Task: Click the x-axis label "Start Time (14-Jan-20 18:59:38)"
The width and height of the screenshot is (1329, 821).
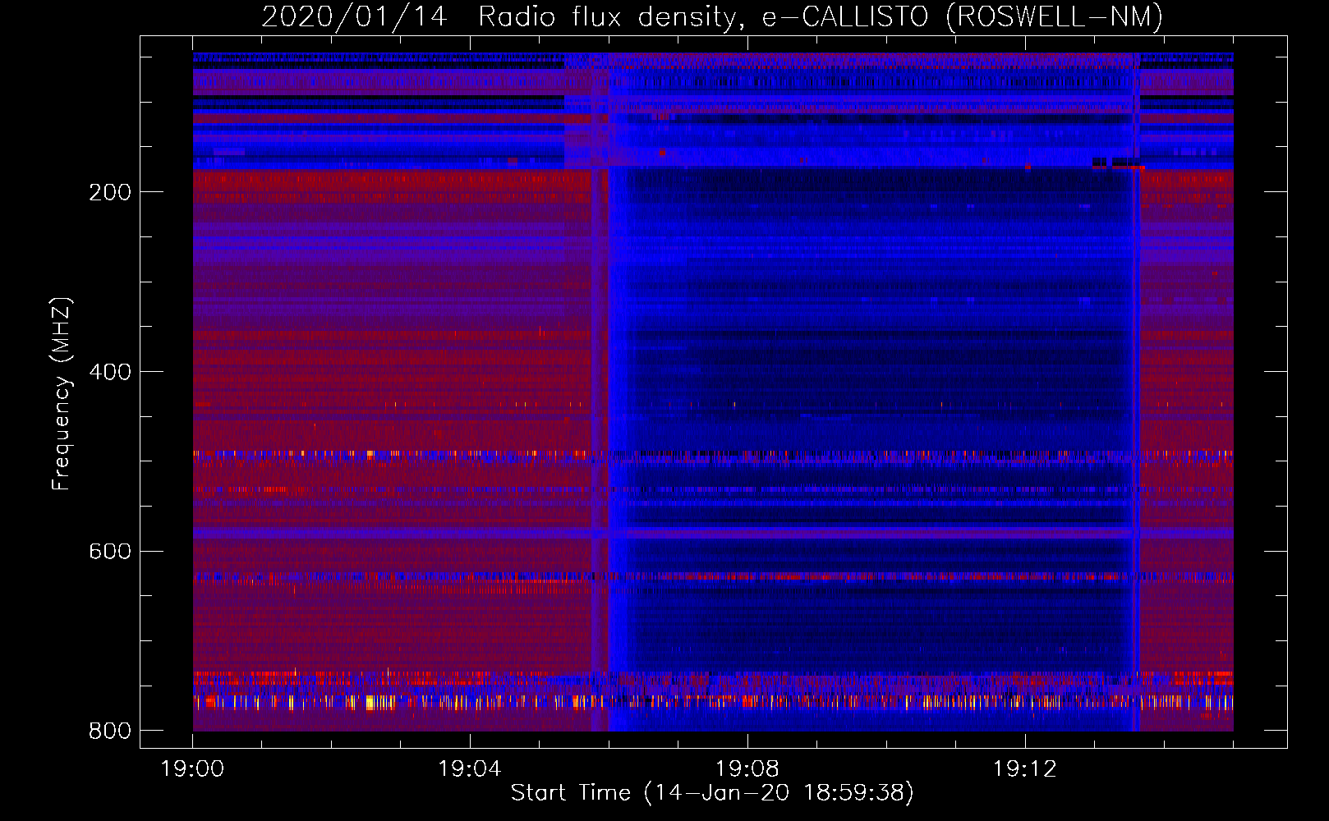Action: 712,793
